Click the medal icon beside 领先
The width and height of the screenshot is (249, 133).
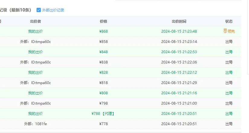pyautogui.click(x=225, y=31)
